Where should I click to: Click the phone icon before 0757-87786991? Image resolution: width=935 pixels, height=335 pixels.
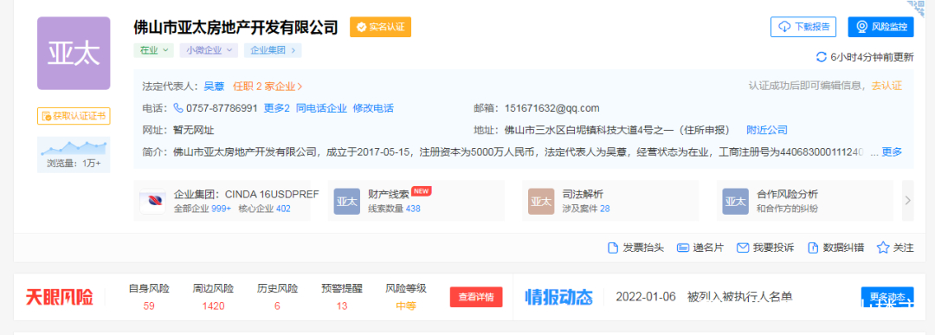pyautogui.click(x=178, y=108)
